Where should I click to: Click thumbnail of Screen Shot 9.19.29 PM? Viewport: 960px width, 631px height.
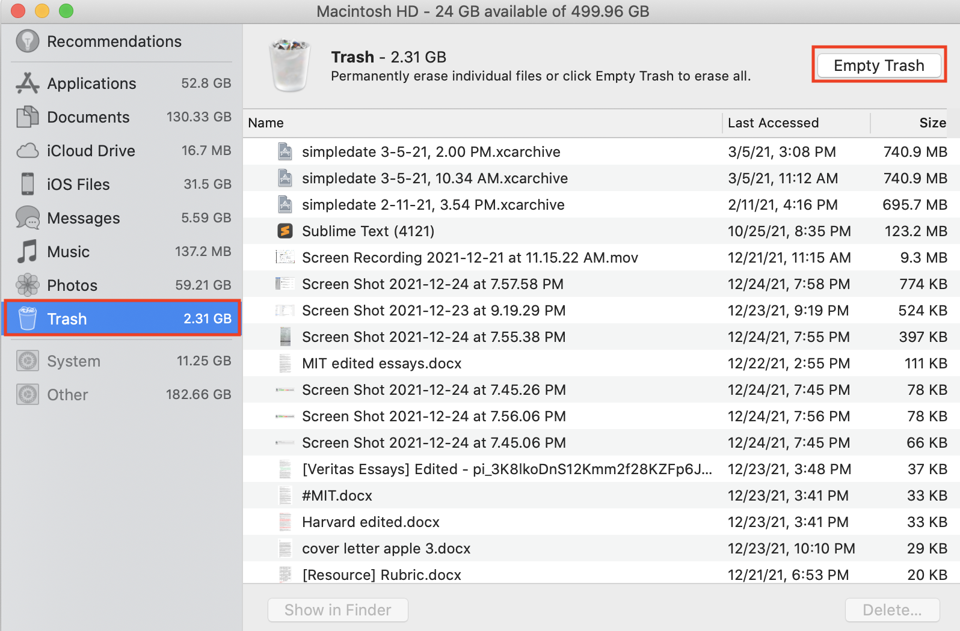[x=285, y=310]
